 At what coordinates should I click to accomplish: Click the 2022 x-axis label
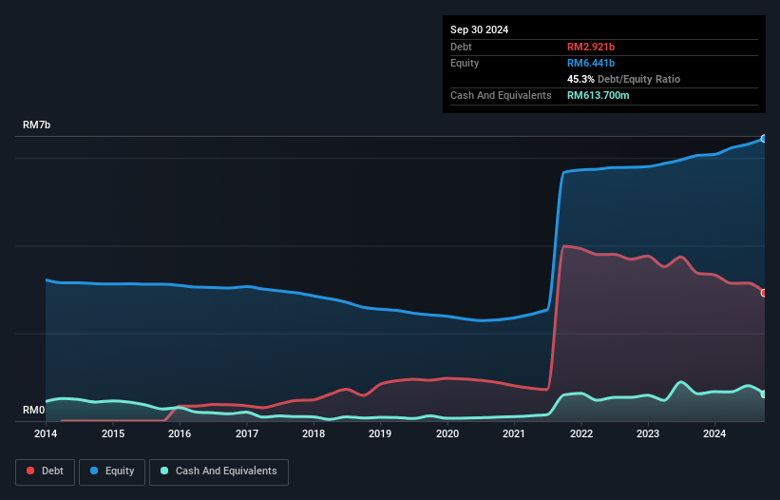[581, 433]
